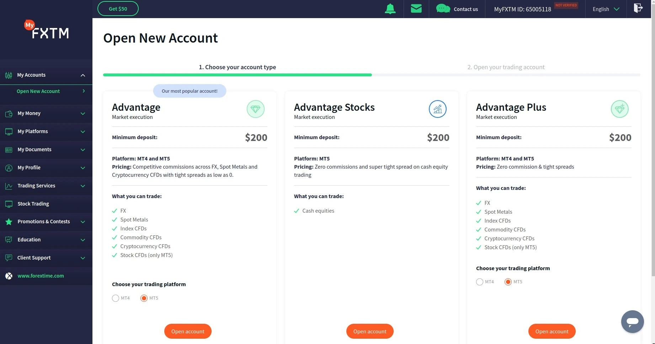Click the NOT VERIFIED badge
Image resolution: width=655 pixels, height=344 pixels.
[566, 5]
